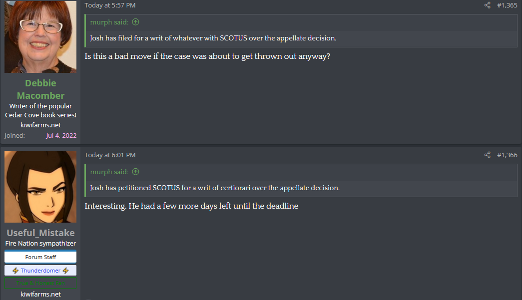The image size is (522, 300).
Task: Click the post number #1,365 permalink
Action: pos(507,5)
